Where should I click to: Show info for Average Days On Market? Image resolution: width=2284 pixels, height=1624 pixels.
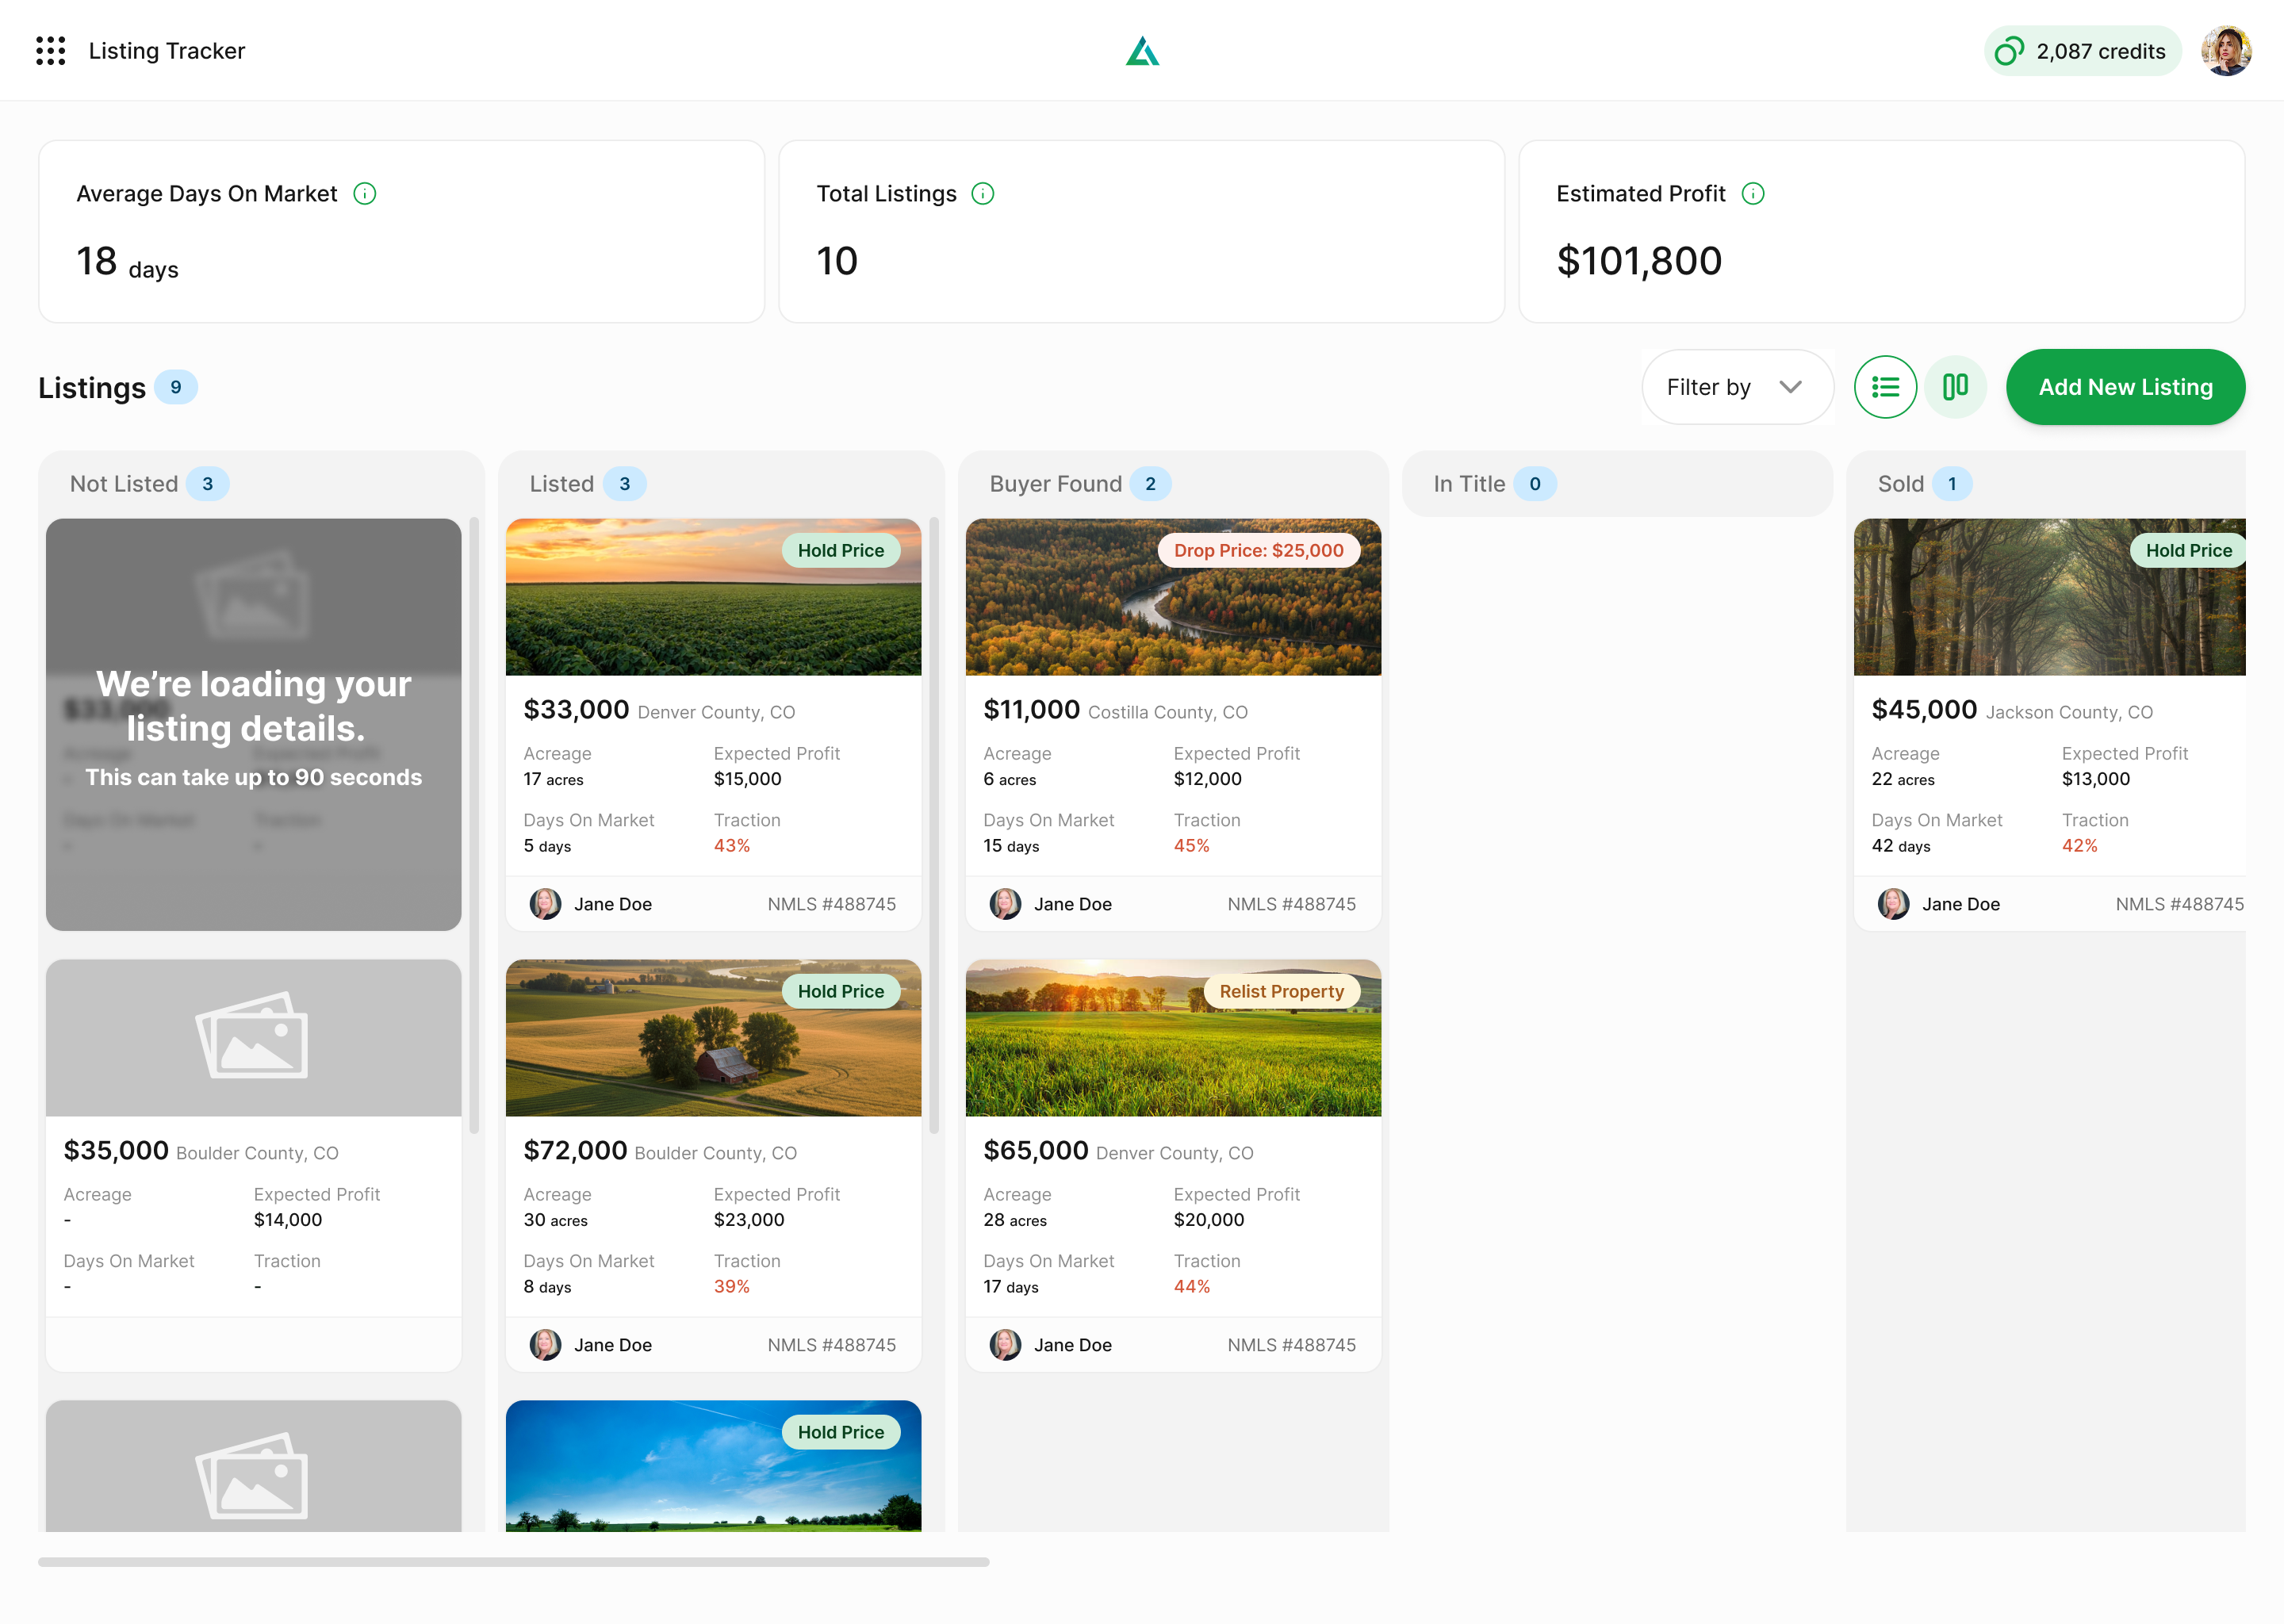point(365,194)
